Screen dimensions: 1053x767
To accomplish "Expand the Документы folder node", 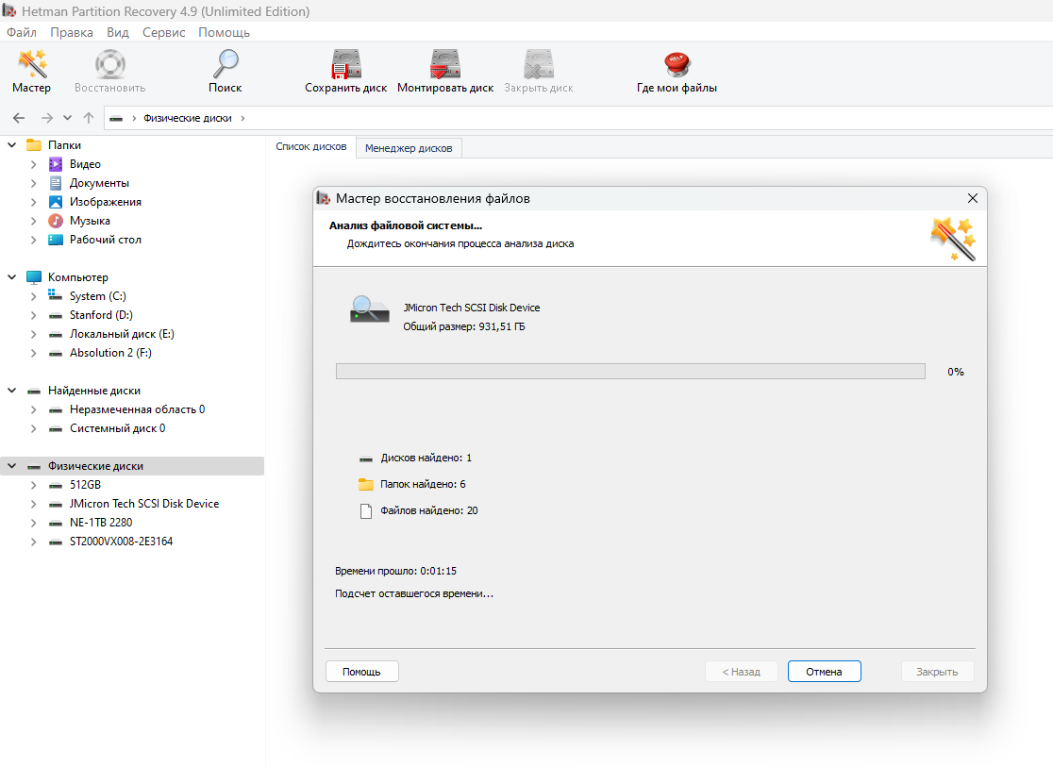I will click(34, 183).
